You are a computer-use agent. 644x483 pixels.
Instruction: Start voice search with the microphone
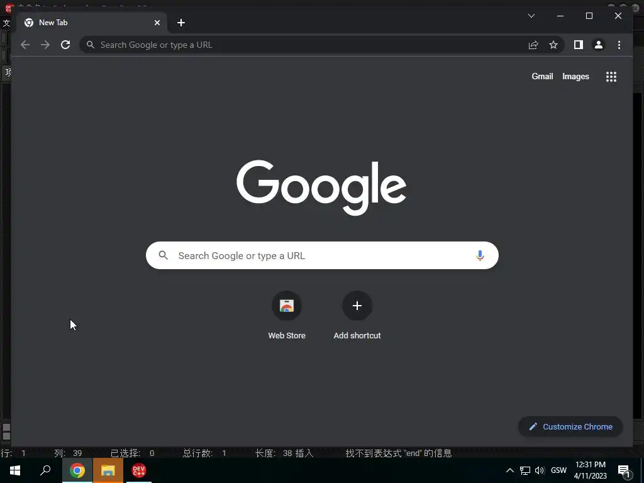480,255
